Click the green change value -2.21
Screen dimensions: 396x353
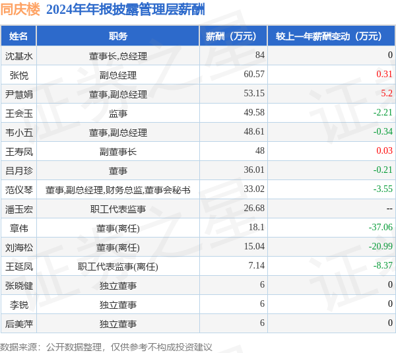383,112
